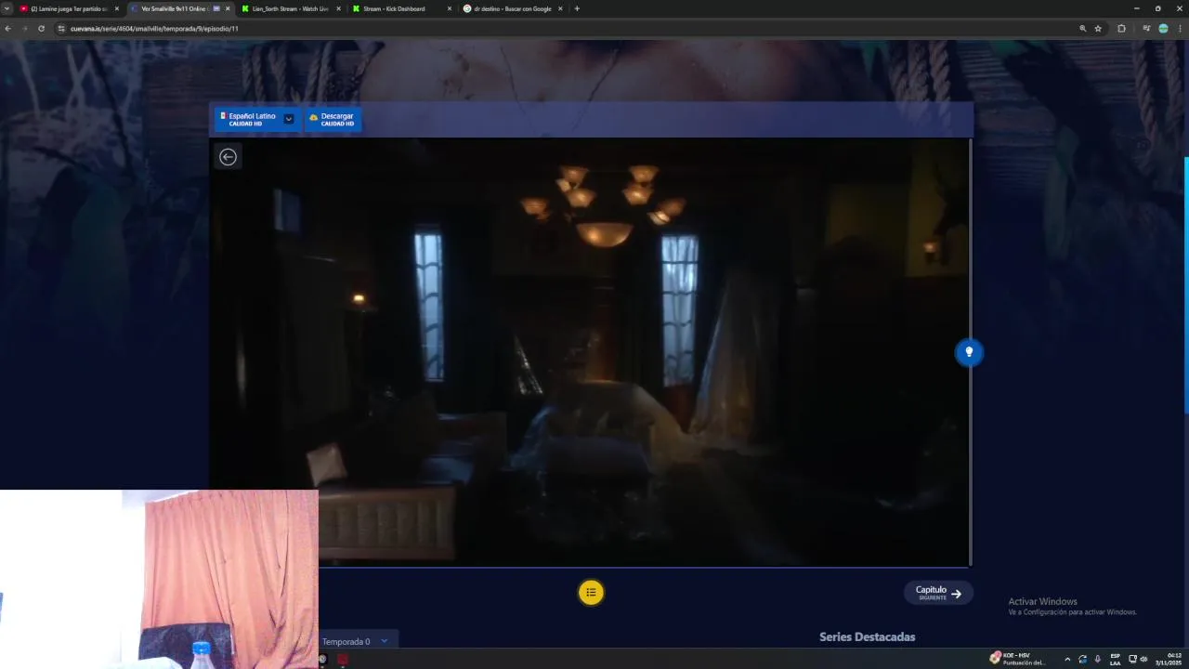Click the sync icon in system tray
The height and width of the screenshot is (669, 1189).
(1082, 660)
